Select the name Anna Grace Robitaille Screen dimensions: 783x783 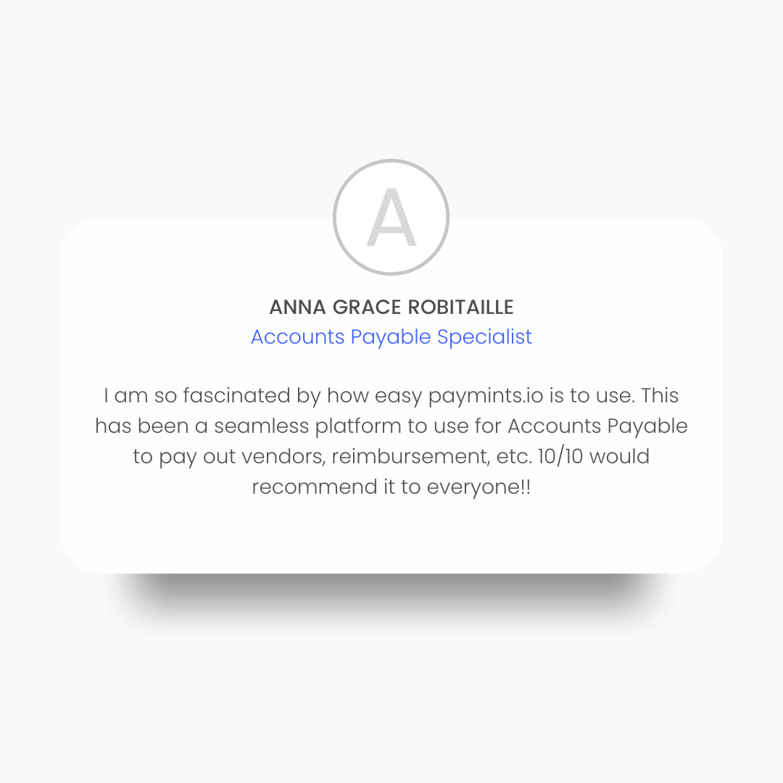(391, 307)
